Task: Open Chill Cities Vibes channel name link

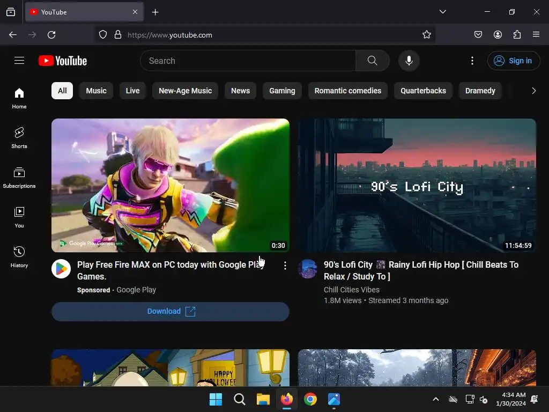Action: click(x=352, y=290)
